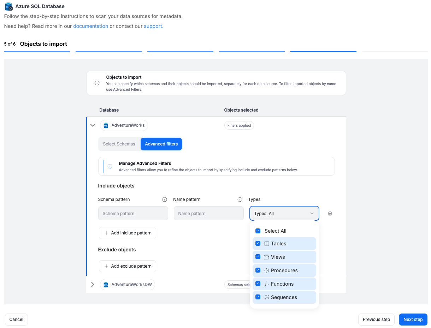This screenshot has height=328, width=431.
Task: Collapse the AdventureWorks database row
Action: (x=93, y=125)
